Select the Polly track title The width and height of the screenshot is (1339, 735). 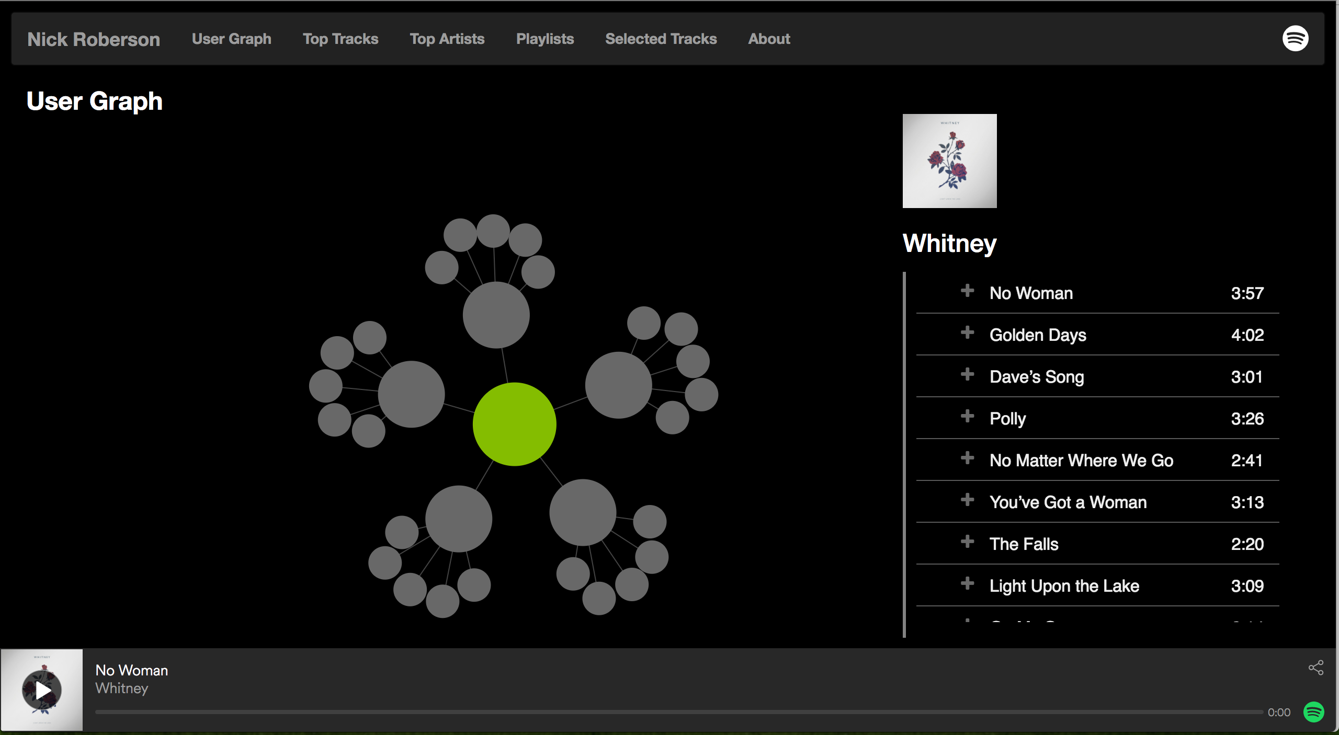[x=1007, y=419]
